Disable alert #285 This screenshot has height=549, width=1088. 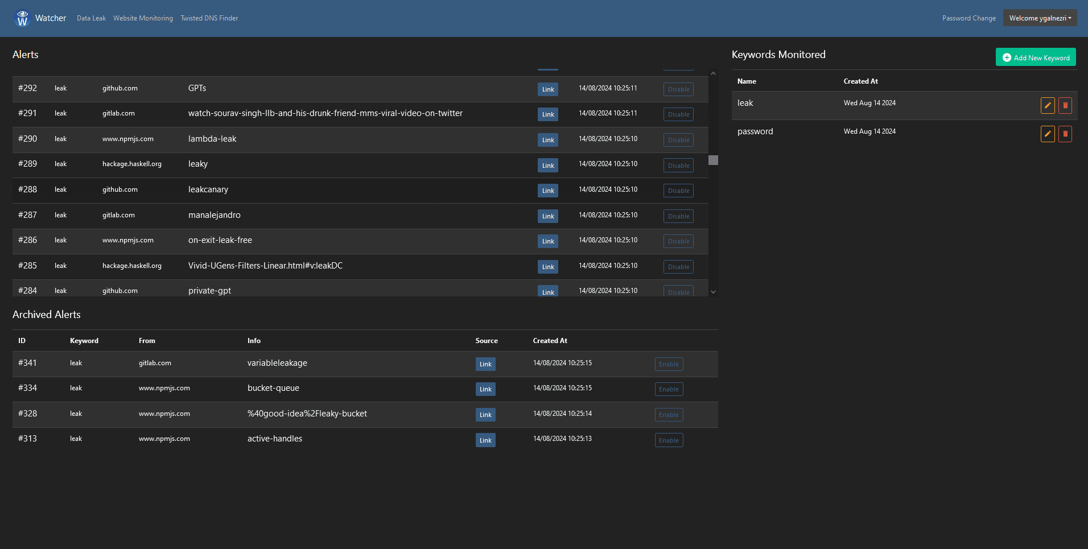click(x=678, y=267)
